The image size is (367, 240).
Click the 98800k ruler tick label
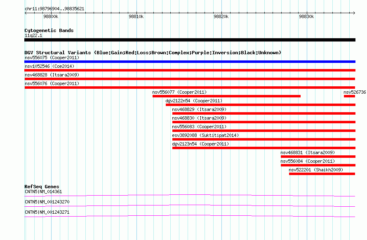pos(51,16)
